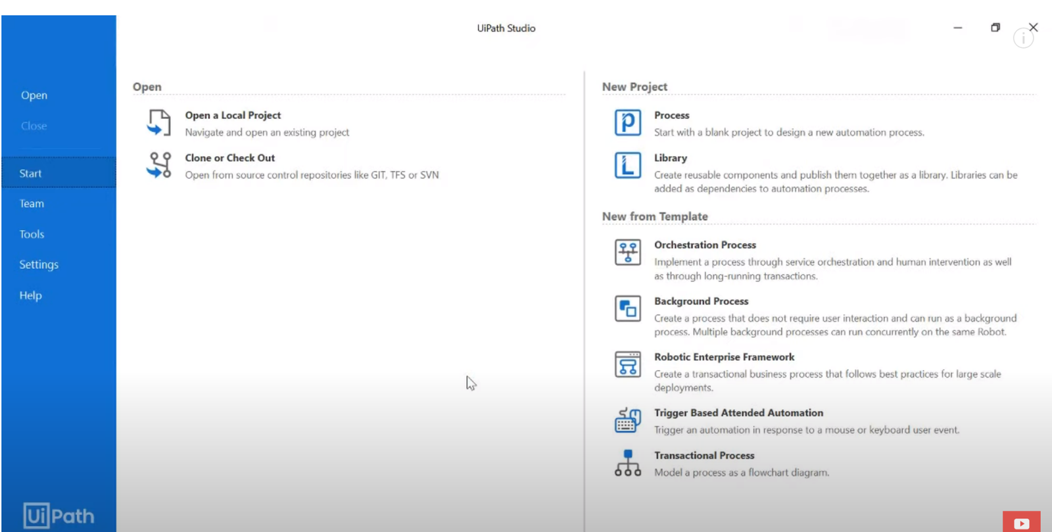Switch to the Start tab
Viewport: 1052px width, 532px height.
click(x=59, y=173)
